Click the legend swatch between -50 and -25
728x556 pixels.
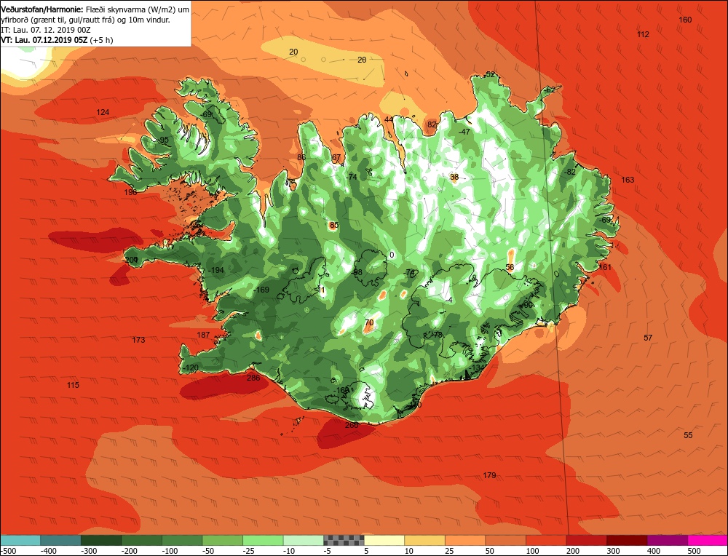coord(222,540)
